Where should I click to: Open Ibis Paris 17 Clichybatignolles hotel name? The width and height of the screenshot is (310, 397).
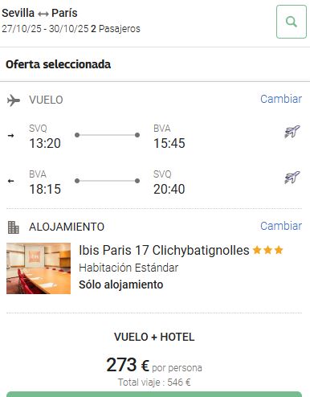pyautogui.click(x=164, y=251)
